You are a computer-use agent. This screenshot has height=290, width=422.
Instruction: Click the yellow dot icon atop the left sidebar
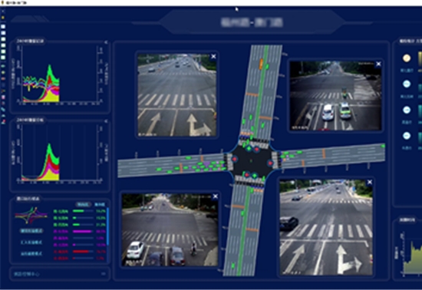[3, 18]
